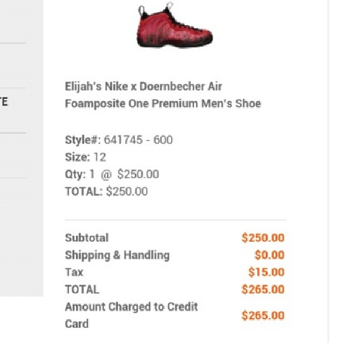The width and height of the screenshot is (343, 343).
Task: Click the Shipping & Handling label
Action: (x=117, y=255)
